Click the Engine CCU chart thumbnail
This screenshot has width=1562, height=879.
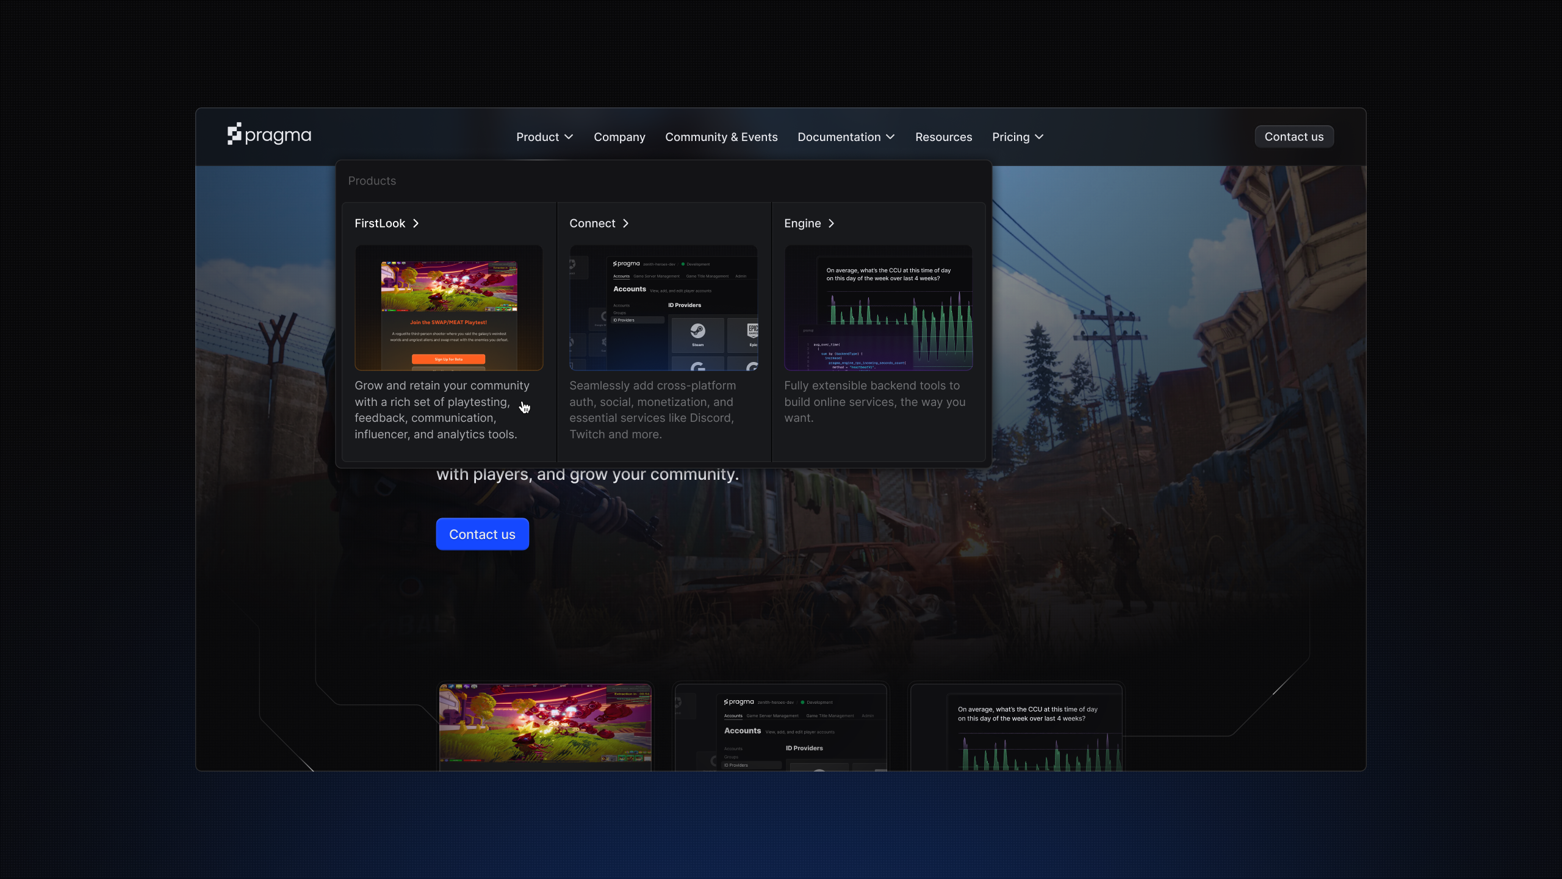pyautogui.click(x=878, y=308)
